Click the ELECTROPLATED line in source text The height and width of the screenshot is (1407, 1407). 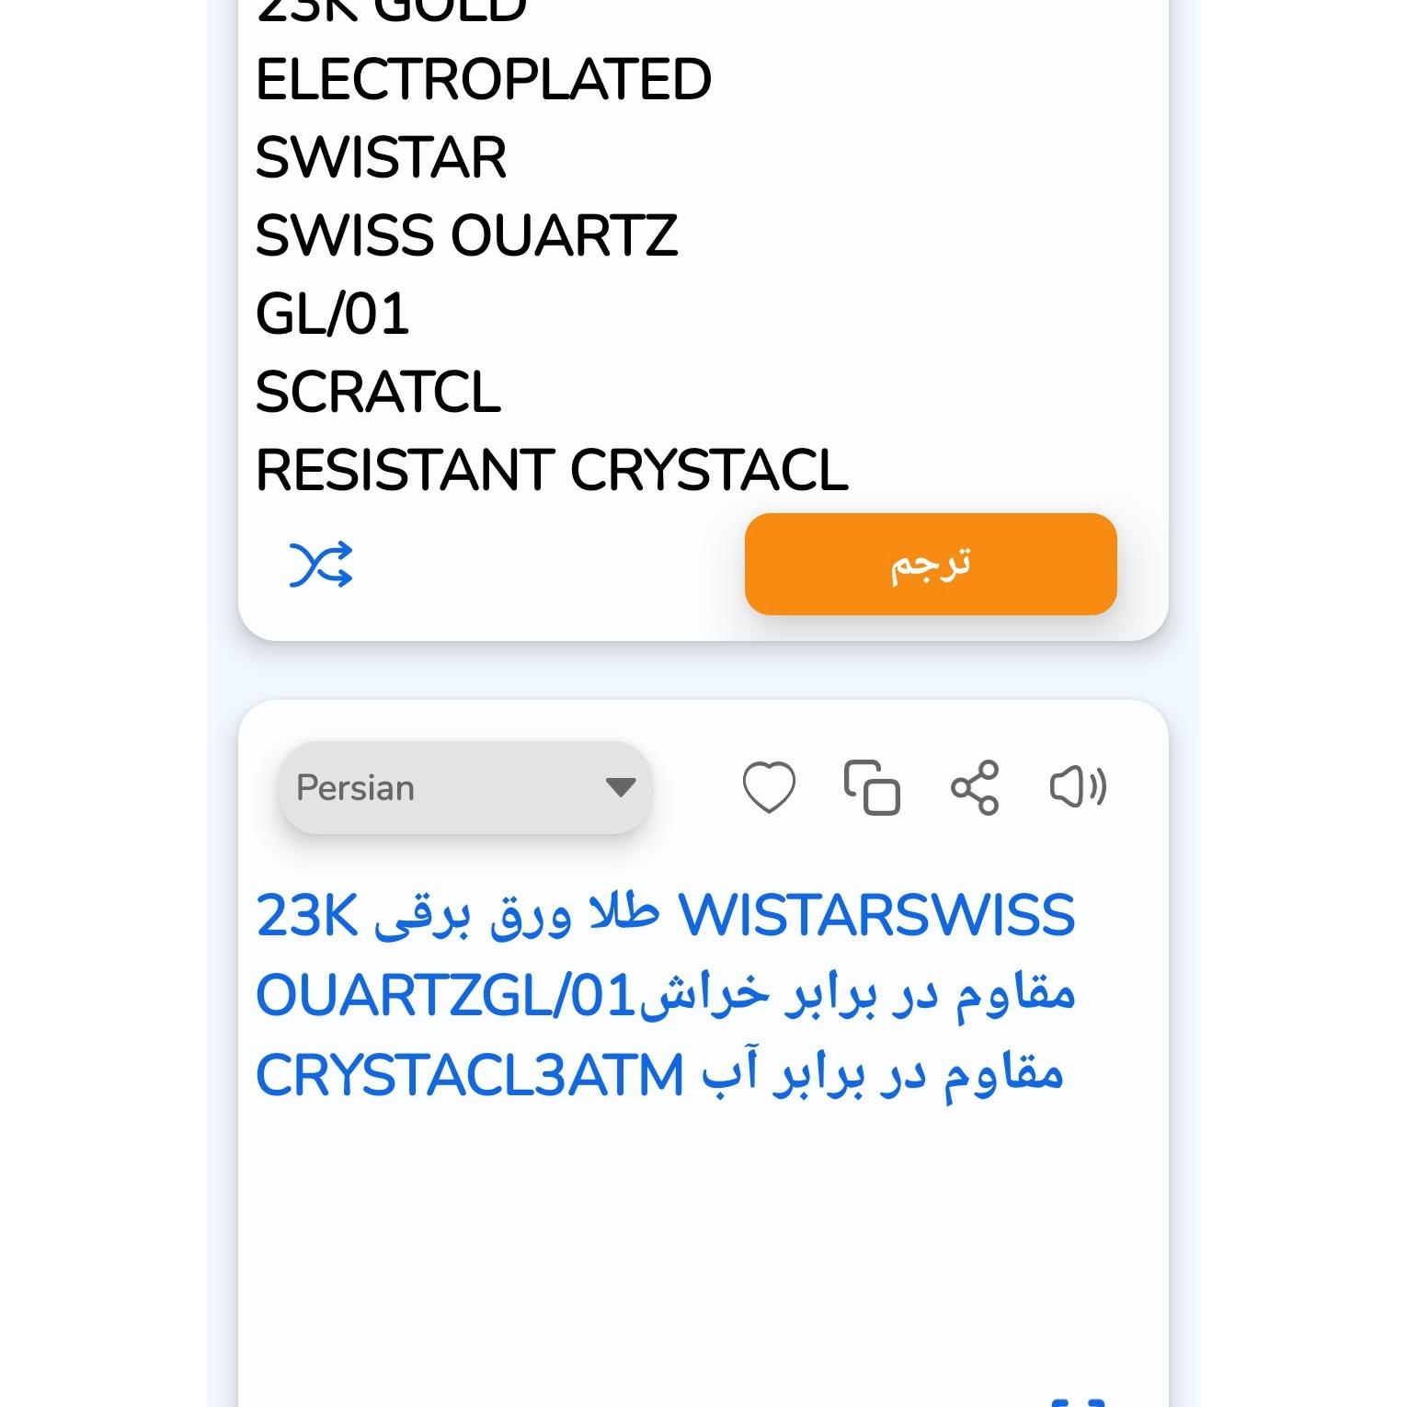click(484, 80)
